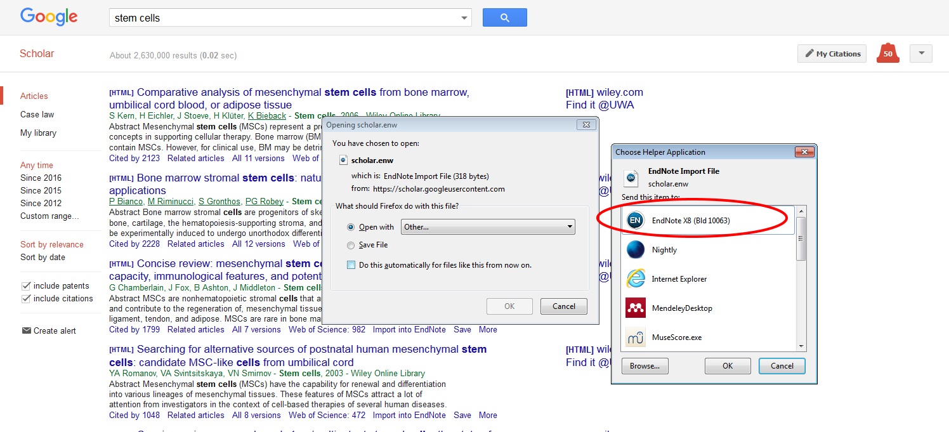Click author link K Bieback

point(267,115)
